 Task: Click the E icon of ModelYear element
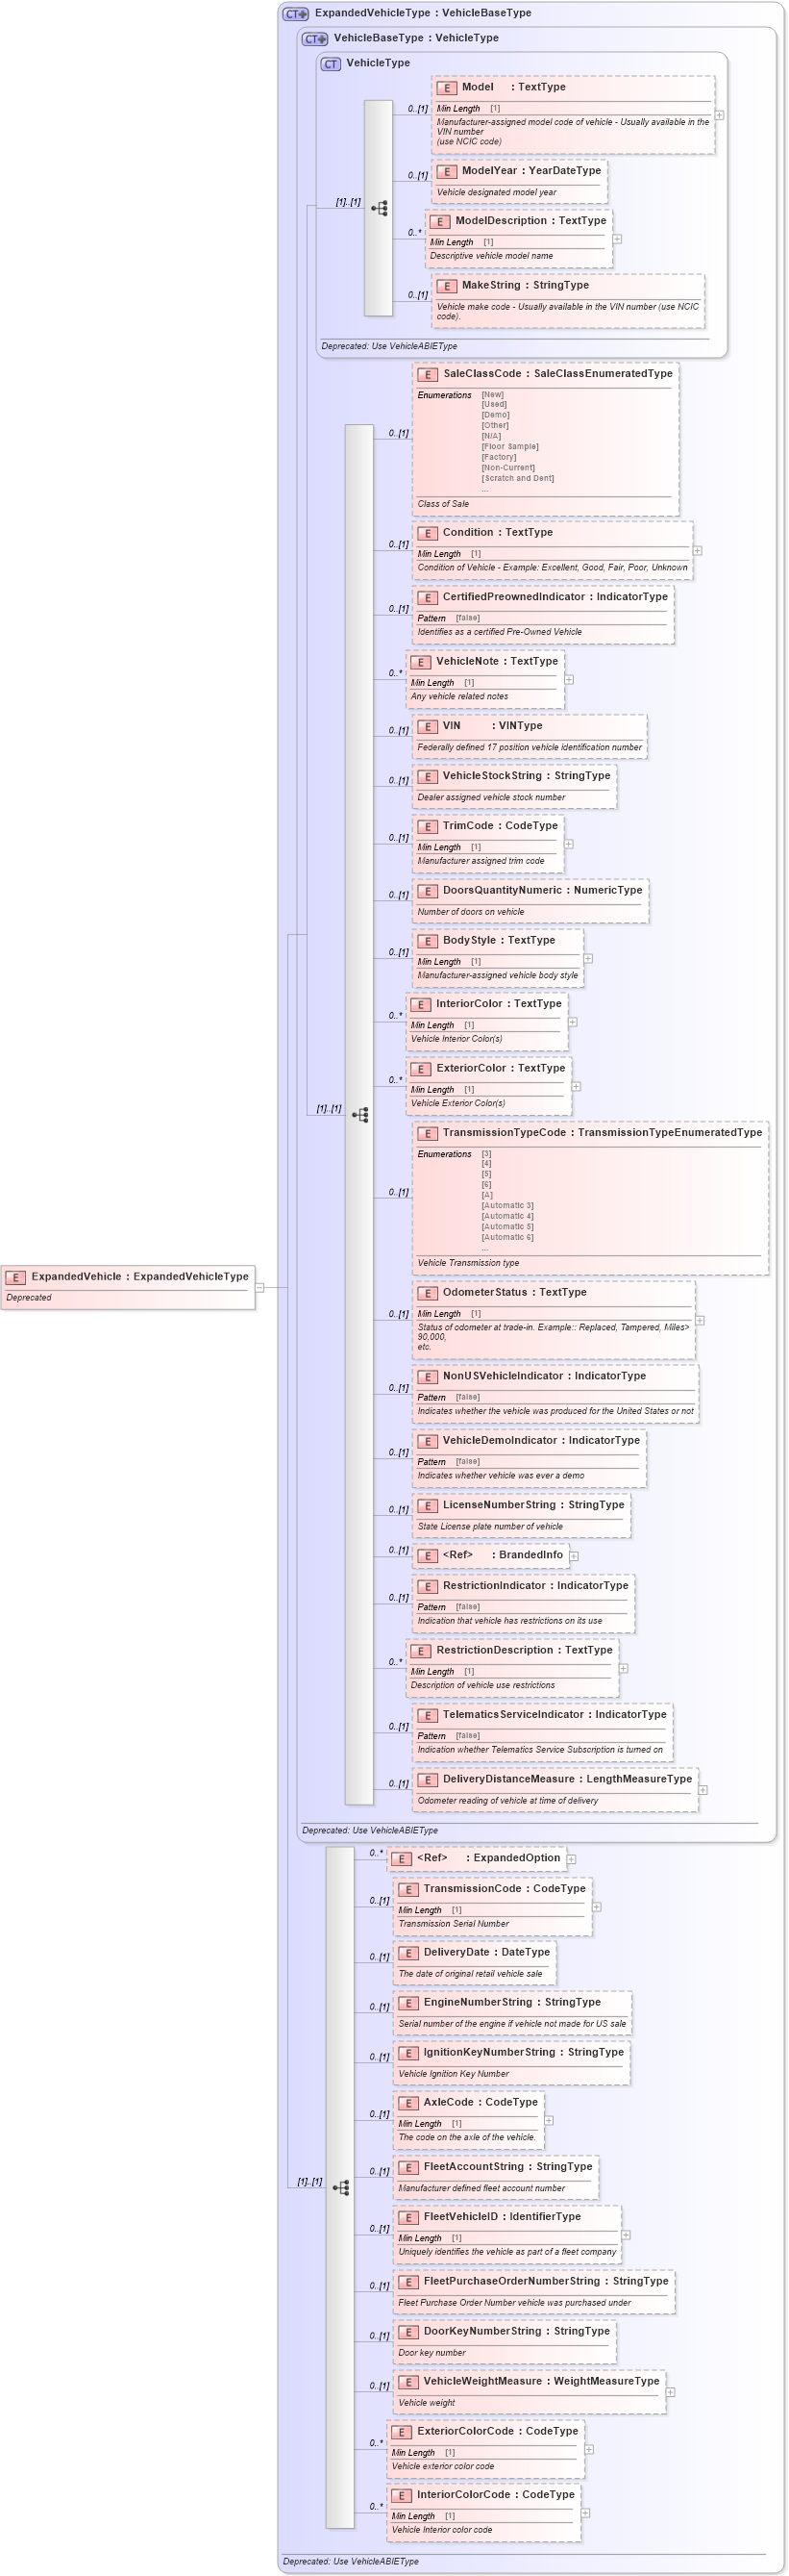pos(447,171)
